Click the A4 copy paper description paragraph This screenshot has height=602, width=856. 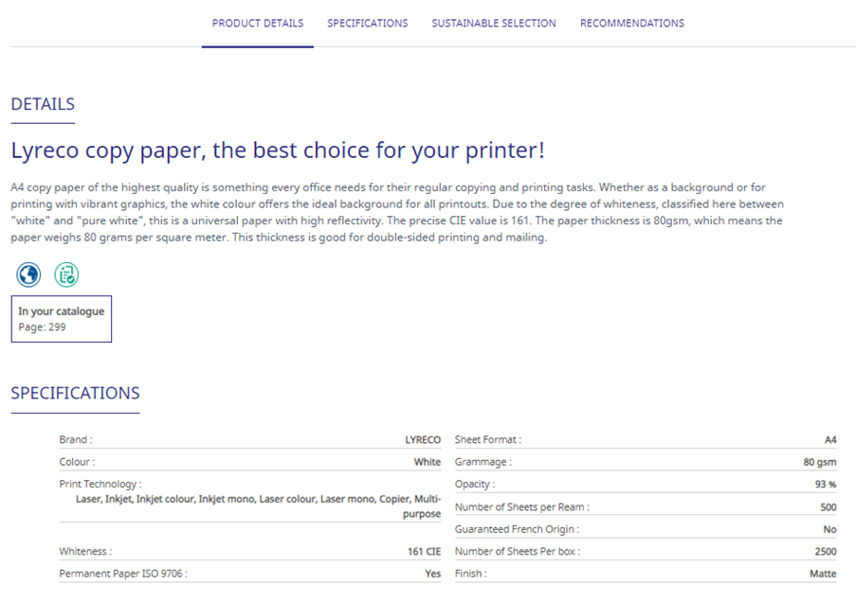(397, 212)
